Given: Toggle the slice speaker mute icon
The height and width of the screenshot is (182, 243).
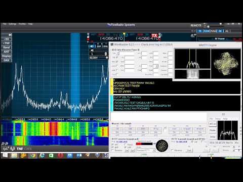Looking at the screenshot, I should tap(92, 46).
